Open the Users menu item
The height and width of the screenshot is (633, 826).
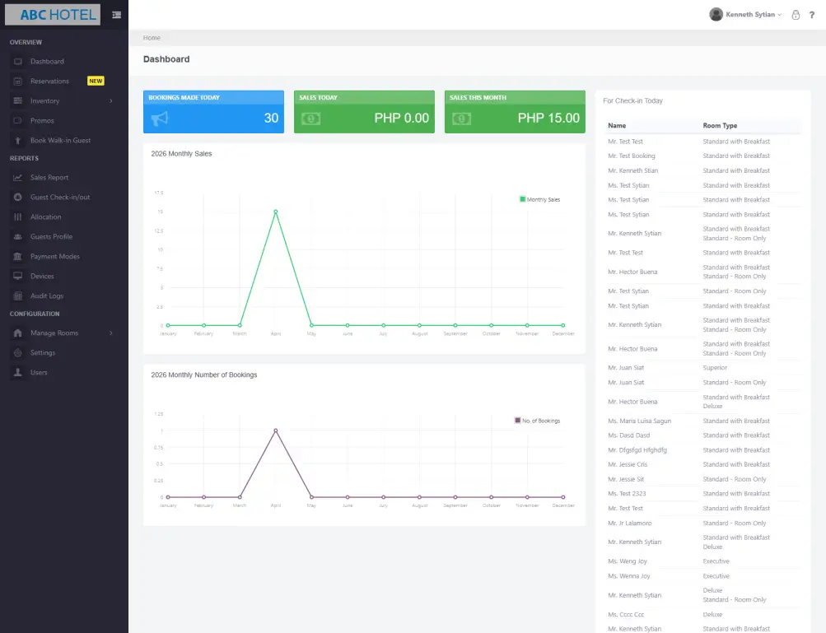point(39,372)
